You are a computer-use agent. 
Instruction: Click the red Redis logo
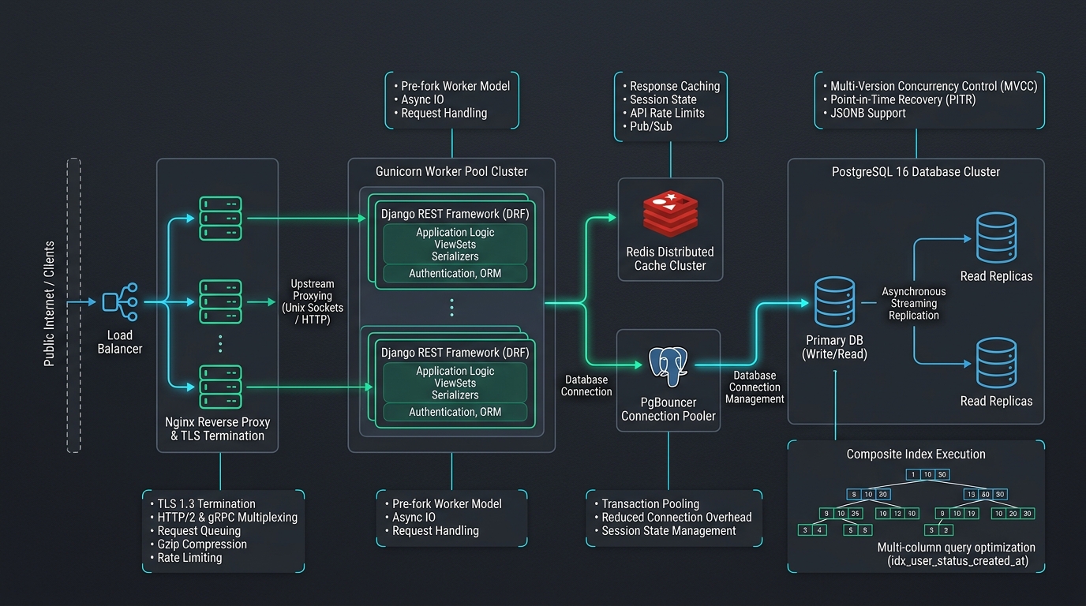coord(670,215)
